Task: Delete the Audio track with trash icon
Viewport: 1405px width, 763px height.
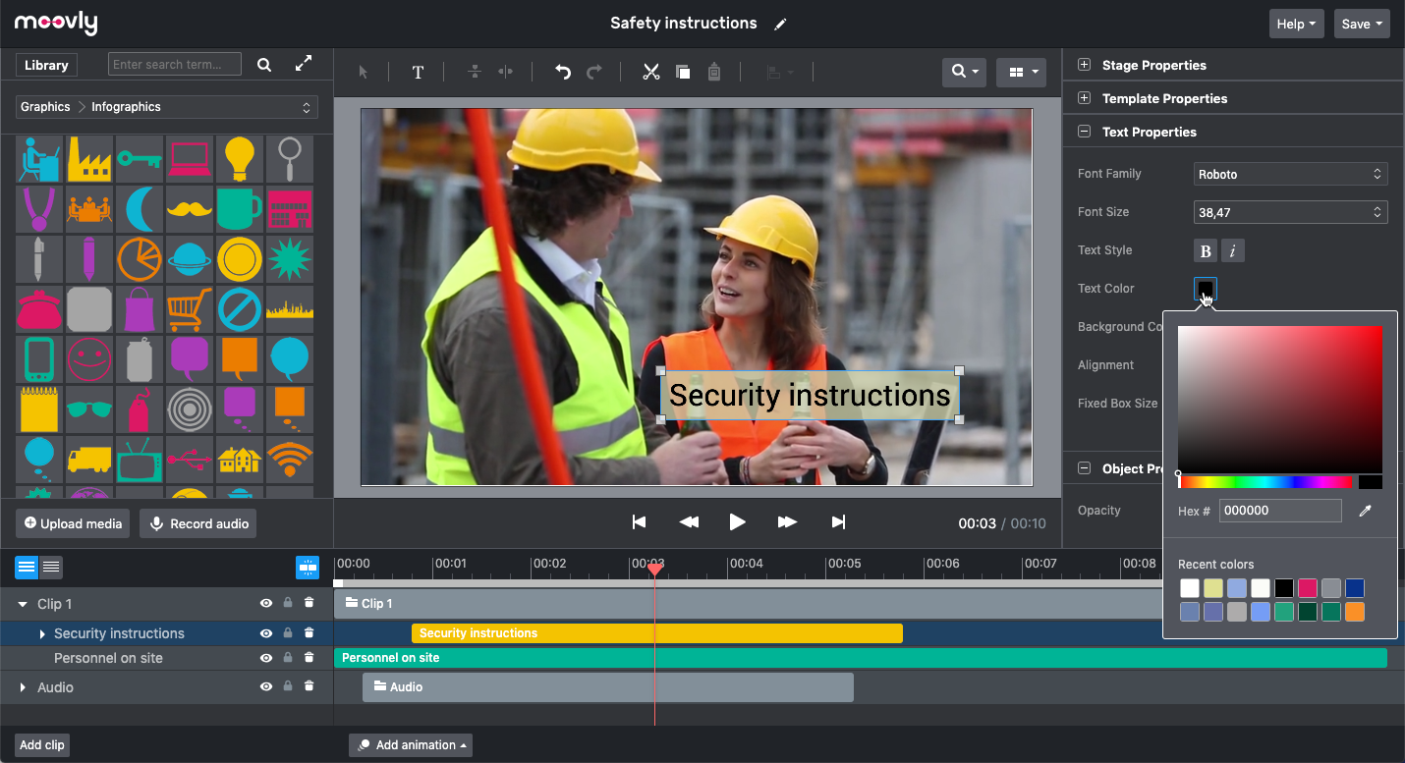Action: point(309,687)
